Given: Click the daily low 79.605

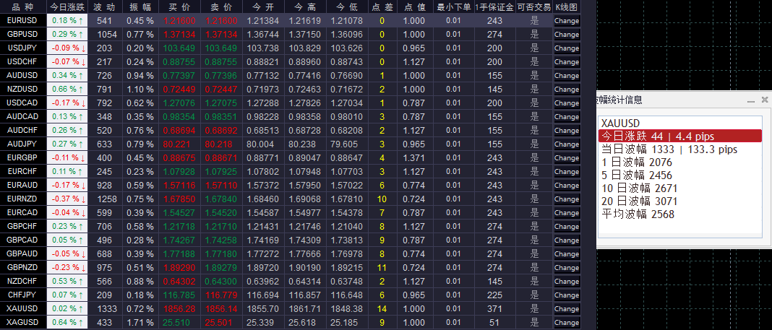Looking at the screenshot, I should [348, 144].
